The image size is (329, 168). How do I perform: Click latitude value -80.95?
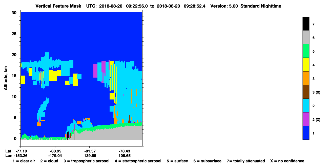pyautogui.click(x=55, y=151)
